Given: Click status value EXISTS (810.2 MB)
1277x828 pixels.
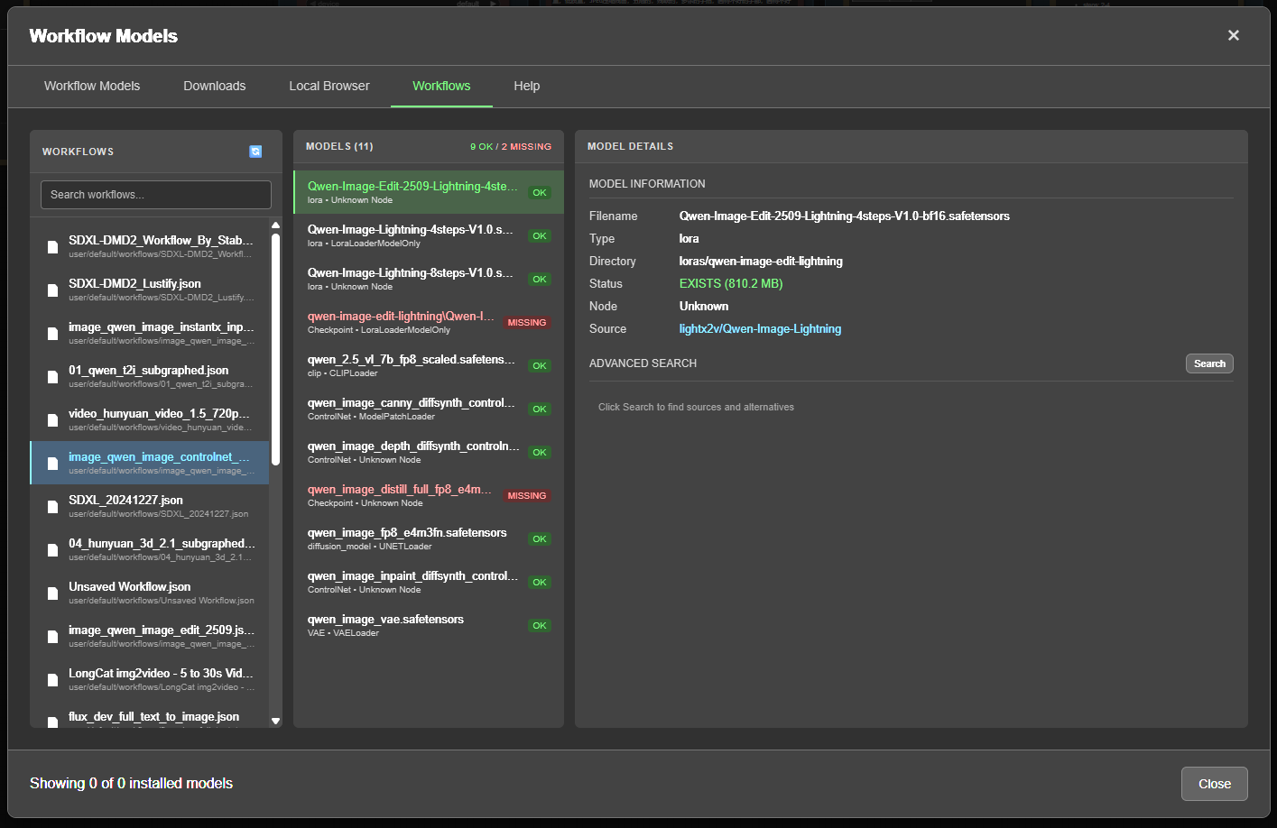Looking at the screenshot, I should click(731, 283).
